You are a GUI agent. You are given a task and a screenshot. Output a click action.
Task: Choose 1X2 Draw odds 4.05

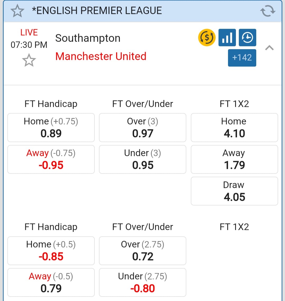(x=234, y=191)
